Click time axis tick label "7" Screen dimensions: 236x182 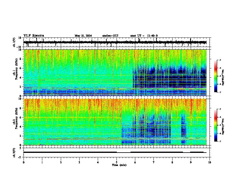click(x=154, y=162)
